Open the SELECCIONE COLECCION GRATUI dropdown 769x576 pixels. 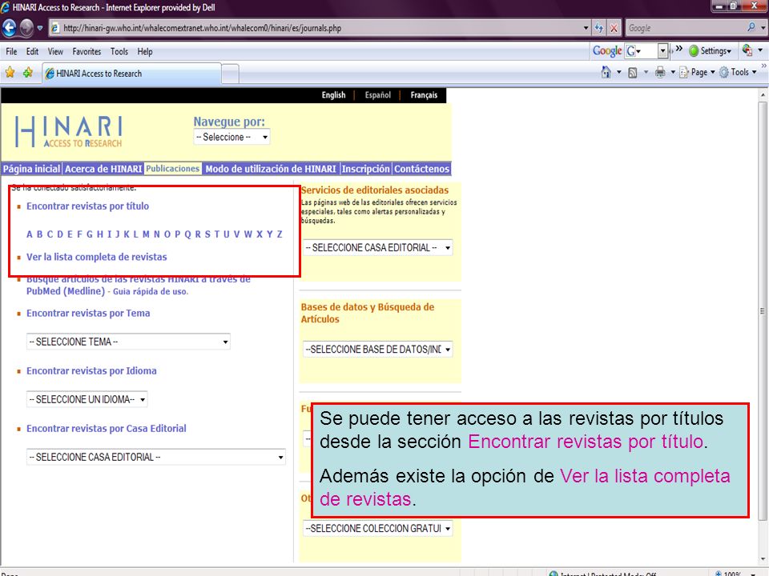tap(377, 529)
